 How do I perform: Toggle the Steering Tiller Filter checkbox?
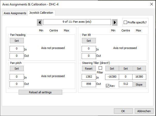click(100, 68)
